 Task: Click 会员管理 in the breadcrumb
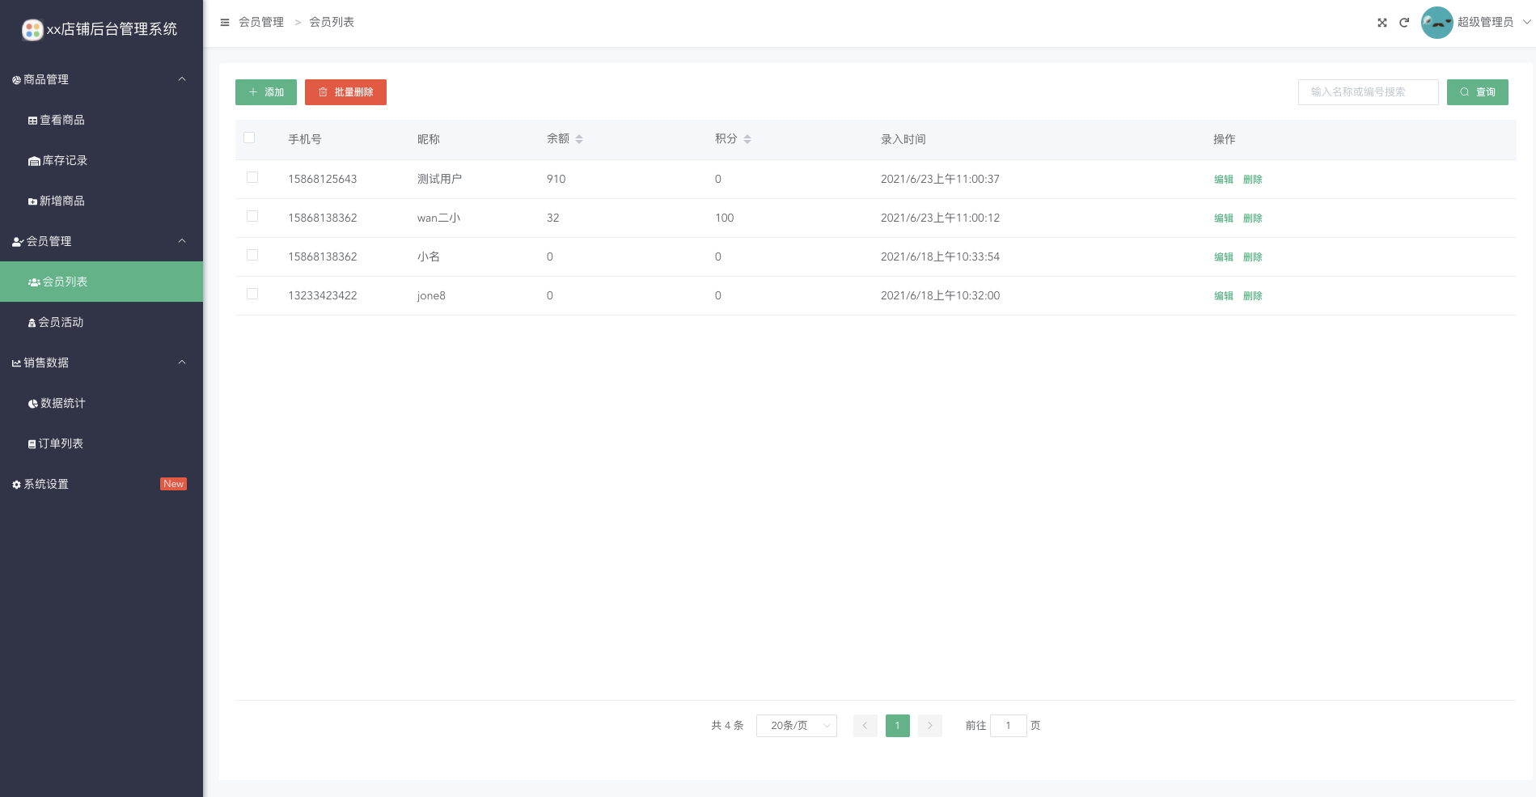260,22
